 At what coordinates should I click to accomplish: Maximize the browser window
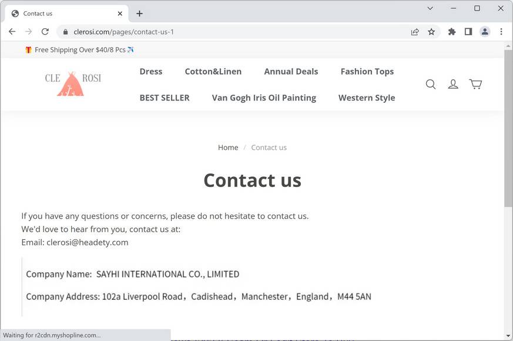477,8
